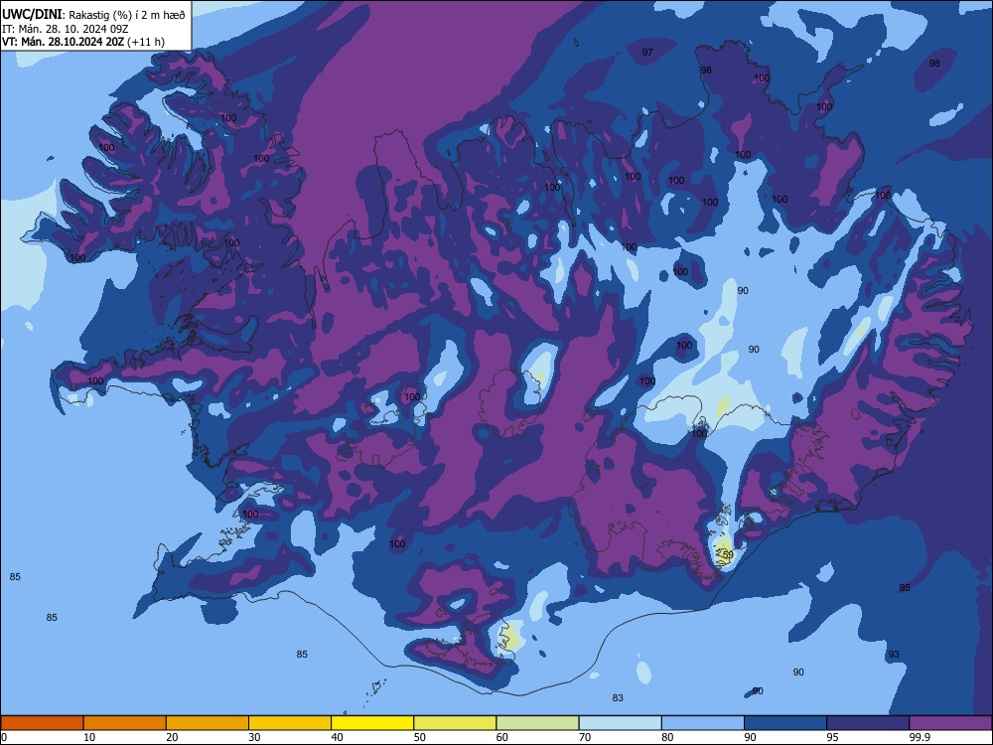Screen dimensions: 993x745
Task: Pick the purple legend swatch above 99.9
Action: (950, 723)
